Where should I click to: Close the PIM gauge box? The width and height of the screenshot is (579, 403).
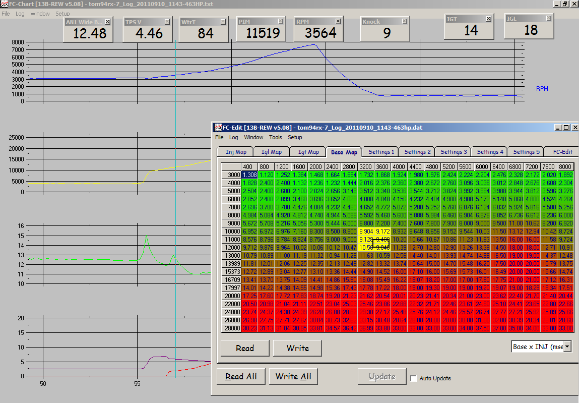280,22
